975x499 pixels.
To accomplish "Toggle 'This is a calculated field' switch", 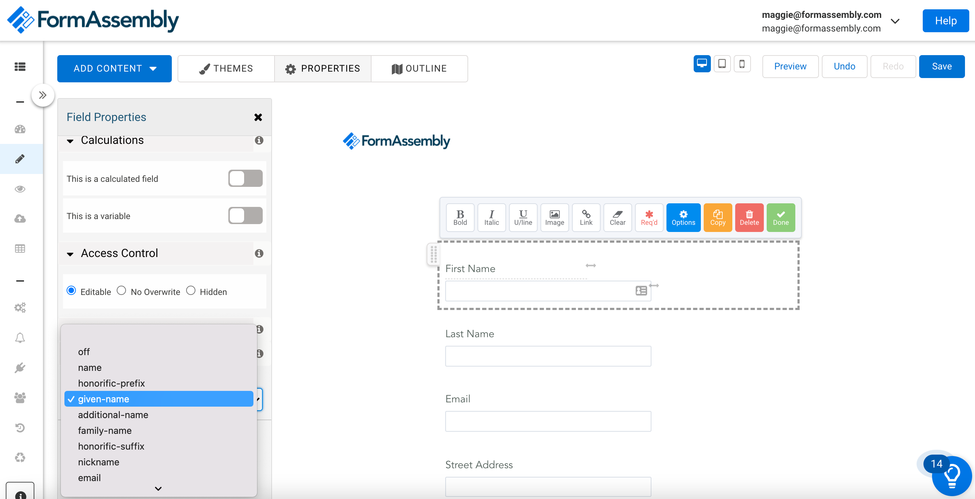I will (x=245, y=178).
